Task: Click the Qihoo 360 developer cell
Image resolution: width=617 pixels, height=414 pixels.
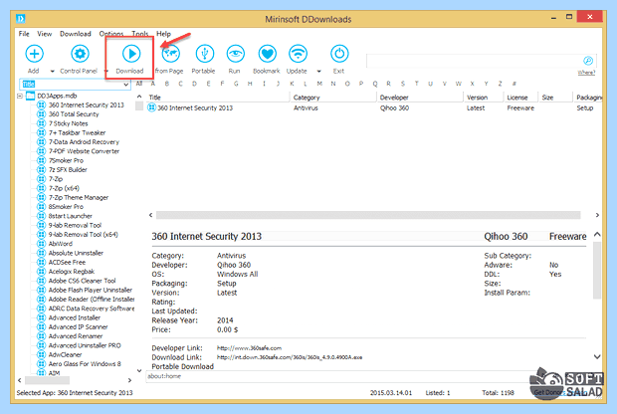Action: tap(394, 107)
